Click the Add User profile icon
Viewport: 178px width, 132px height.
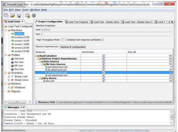(x=12, y=59)
